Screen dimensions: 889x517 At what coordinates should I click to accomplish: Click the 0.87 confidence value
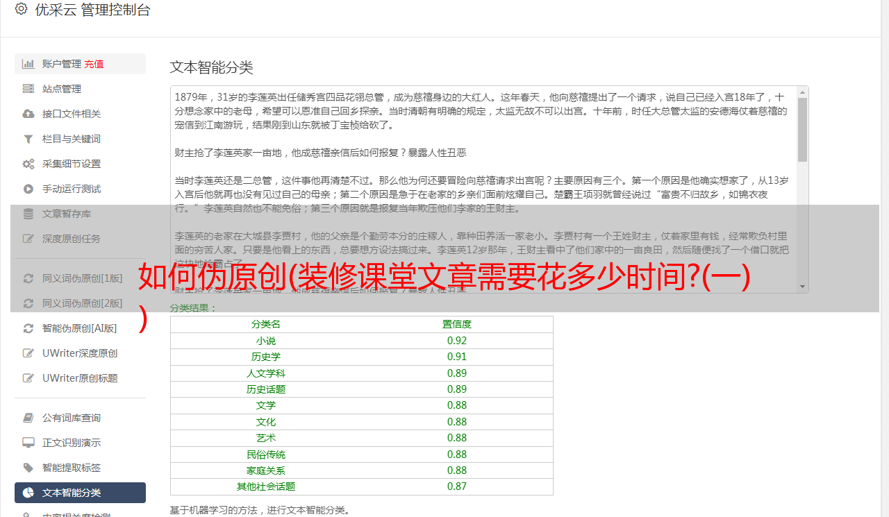[x=457, y=487]
